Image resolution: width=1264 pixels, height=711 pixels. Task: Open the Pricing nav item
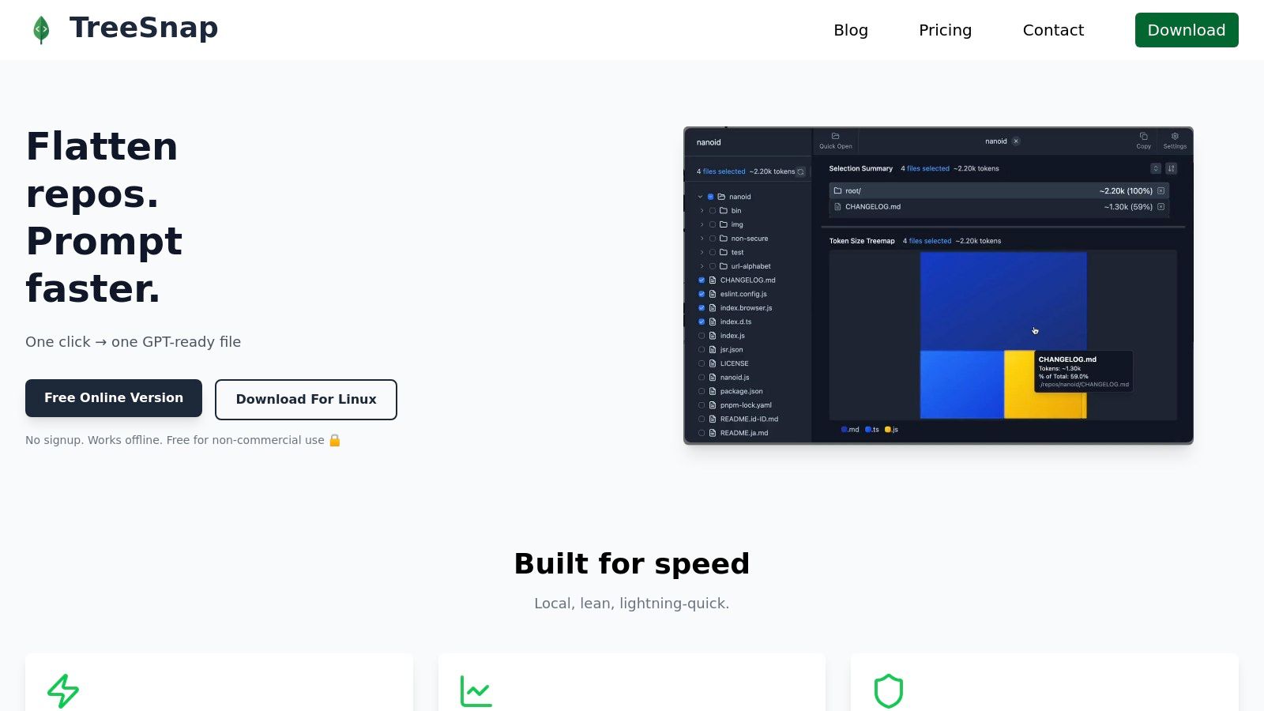point(945,30)
